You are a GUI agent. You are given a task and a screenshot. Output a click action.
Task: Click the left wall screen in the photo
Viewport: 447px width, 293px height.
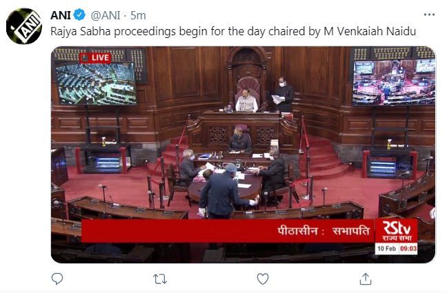(x=95, y=83)
